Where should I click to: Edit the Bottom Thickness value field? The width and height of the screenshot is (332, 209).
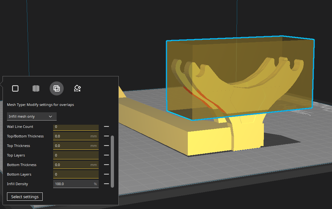coord(76,164)
